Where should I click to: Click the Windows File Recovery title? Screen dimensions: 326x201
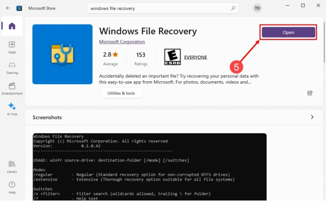148,31
